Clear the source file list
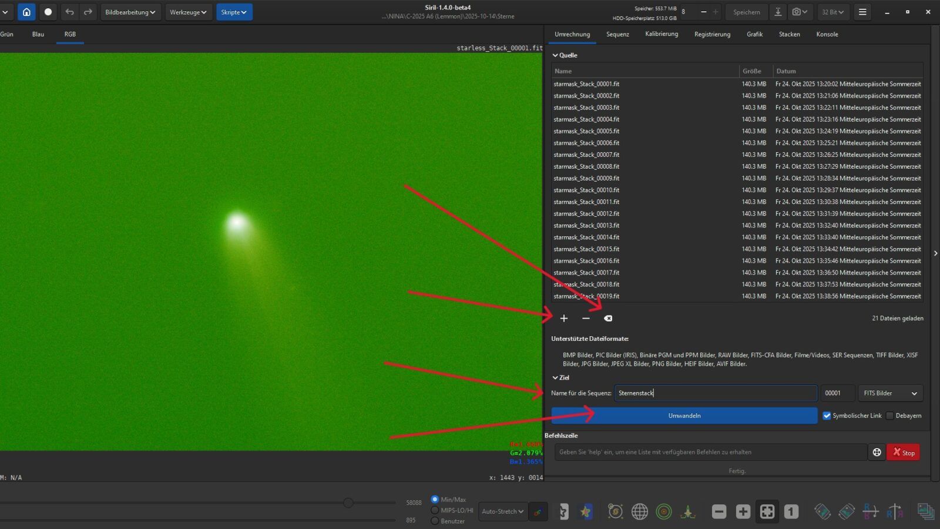The image size is (940, 529). click(x=608, y=318)
